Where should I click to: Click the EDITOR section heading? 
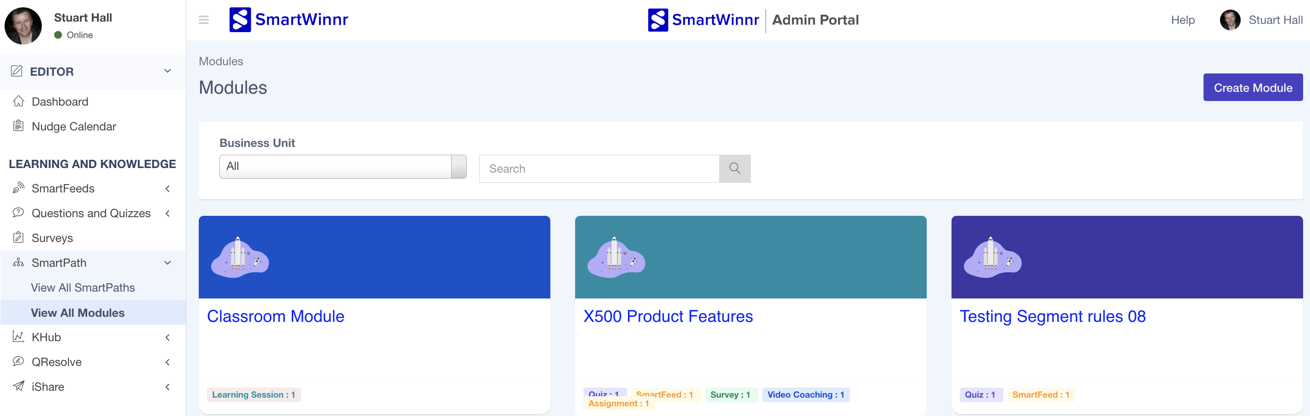[x=52, y=71]
